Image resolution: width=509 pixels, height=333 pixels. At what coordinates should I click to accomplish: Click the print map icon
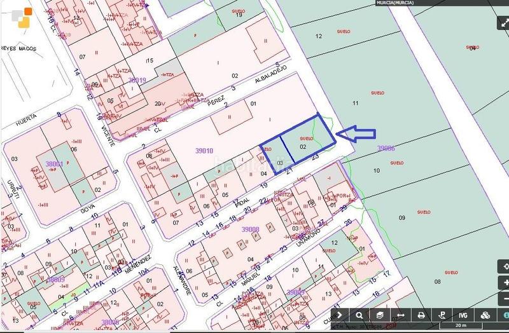(x=421, y=315)
